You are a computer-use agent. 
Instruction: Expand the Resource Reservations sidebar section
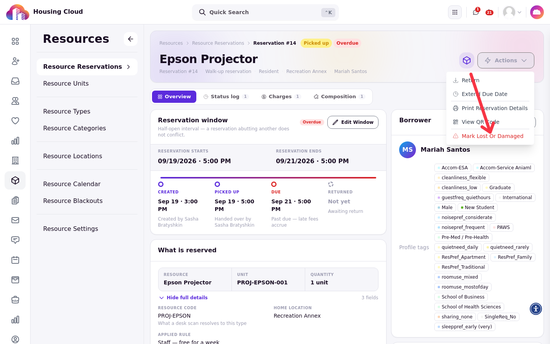coord(87,67)
